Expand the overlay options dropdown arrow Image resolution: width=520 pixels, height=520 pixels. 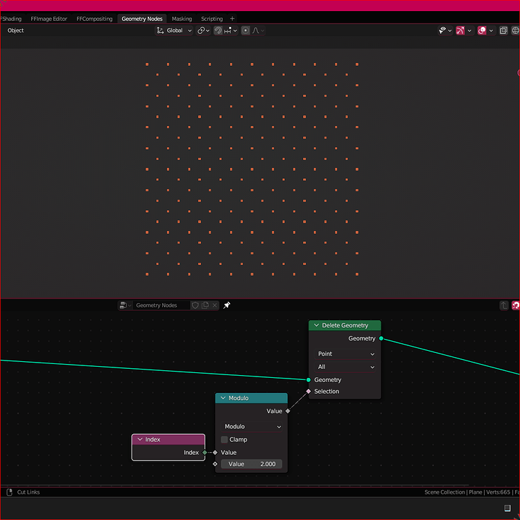click(491, 31)
